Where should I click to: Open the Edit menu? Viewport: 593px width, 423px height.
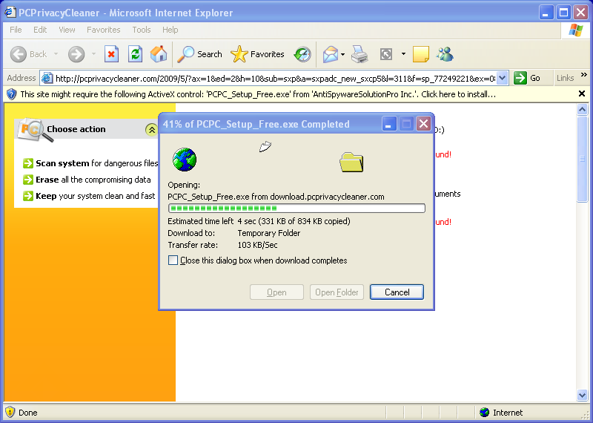coord(40,30)
